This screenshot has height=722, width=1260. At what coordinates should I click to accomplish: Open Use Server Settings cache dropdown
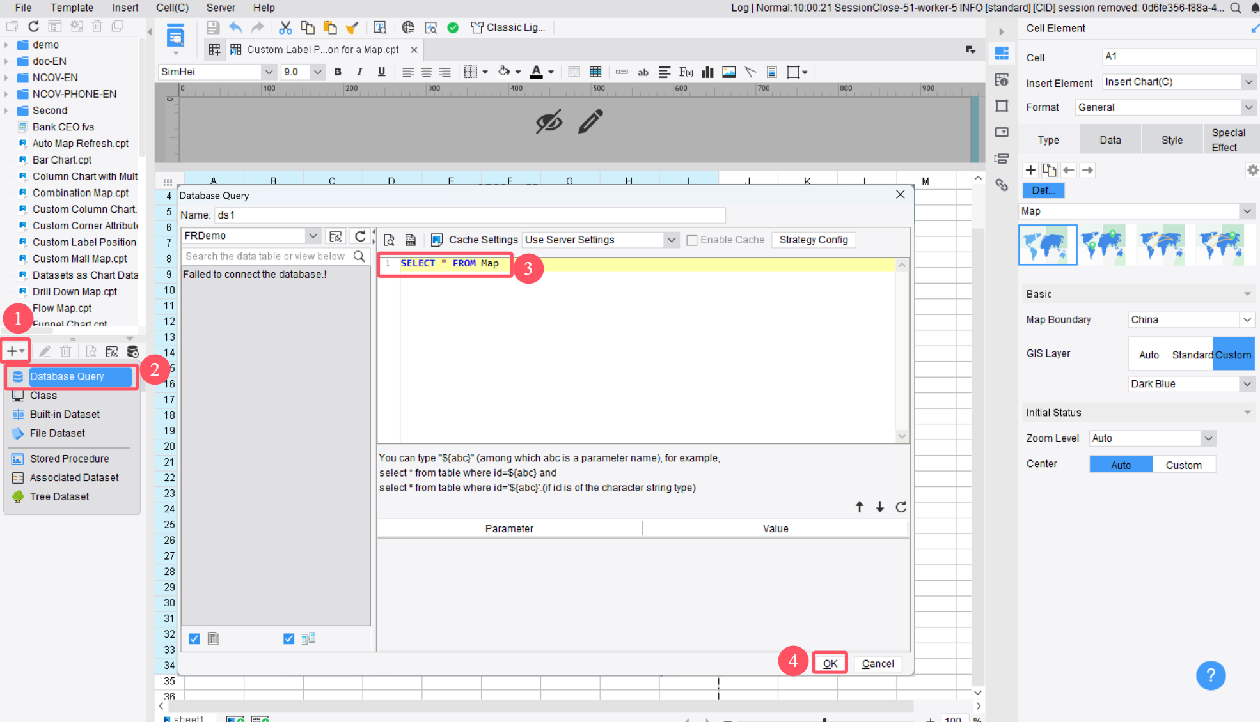click(x=671, y=240)
